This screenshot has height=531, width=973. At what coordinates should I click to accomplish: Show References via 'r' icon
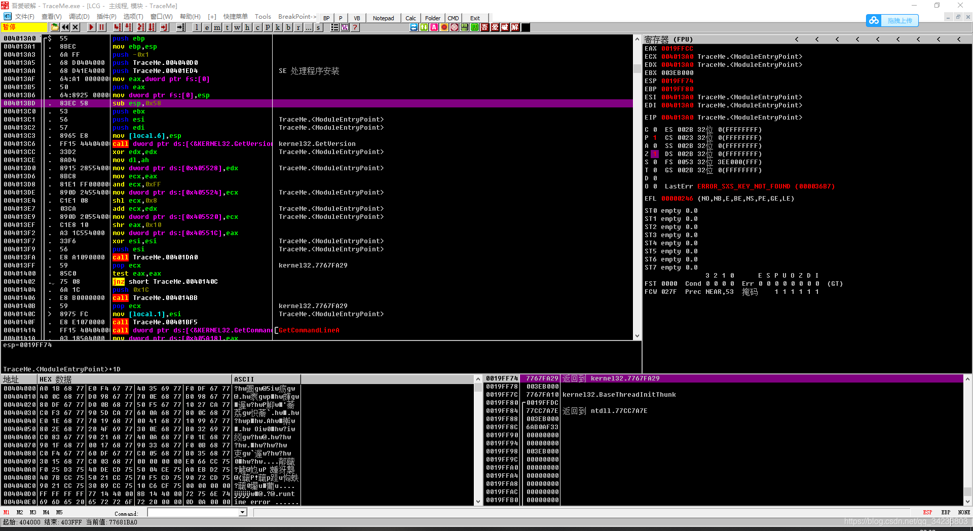click(298, 27)
